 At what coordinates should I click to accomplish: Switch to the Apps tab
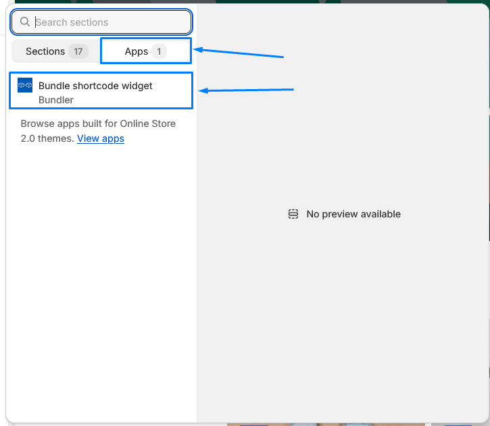click(x=146, y=51)
